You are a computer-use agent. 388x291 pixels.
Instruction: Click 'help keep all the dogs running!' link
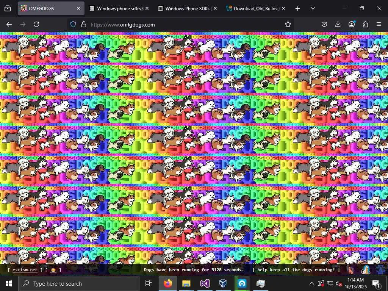tap(296, 270)
